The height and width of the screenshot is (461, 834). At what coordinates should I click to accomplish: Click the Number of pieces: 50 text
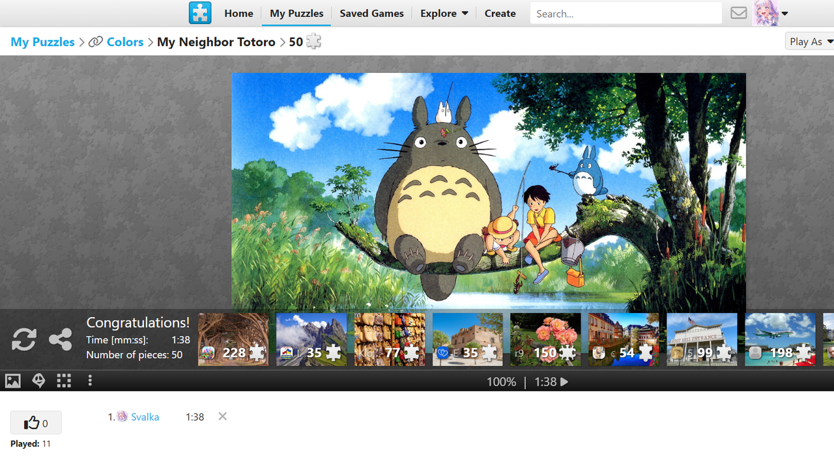(x=134, y=355)
